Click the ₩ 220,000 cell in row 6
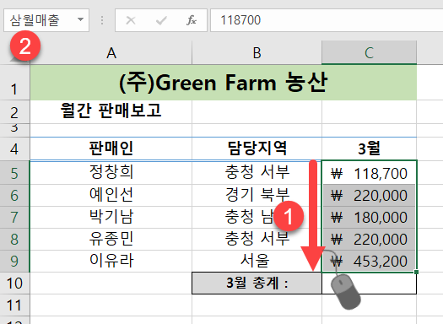This screenshot has height=324, width=443. click(369, 196)
